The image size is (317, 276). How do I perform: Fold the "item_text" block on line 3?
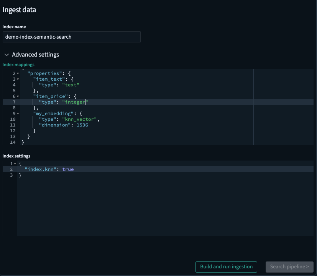coord(18,79)
